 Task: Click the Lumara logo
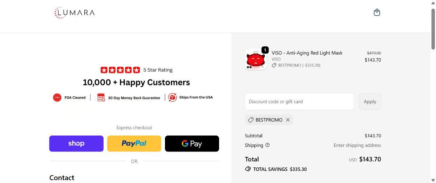pos(74,13)
